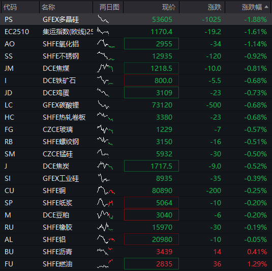272x271 pixels.
Task: Open the DCE豆粕 two-day sparkline chart
Action: (x=105, y=214)
